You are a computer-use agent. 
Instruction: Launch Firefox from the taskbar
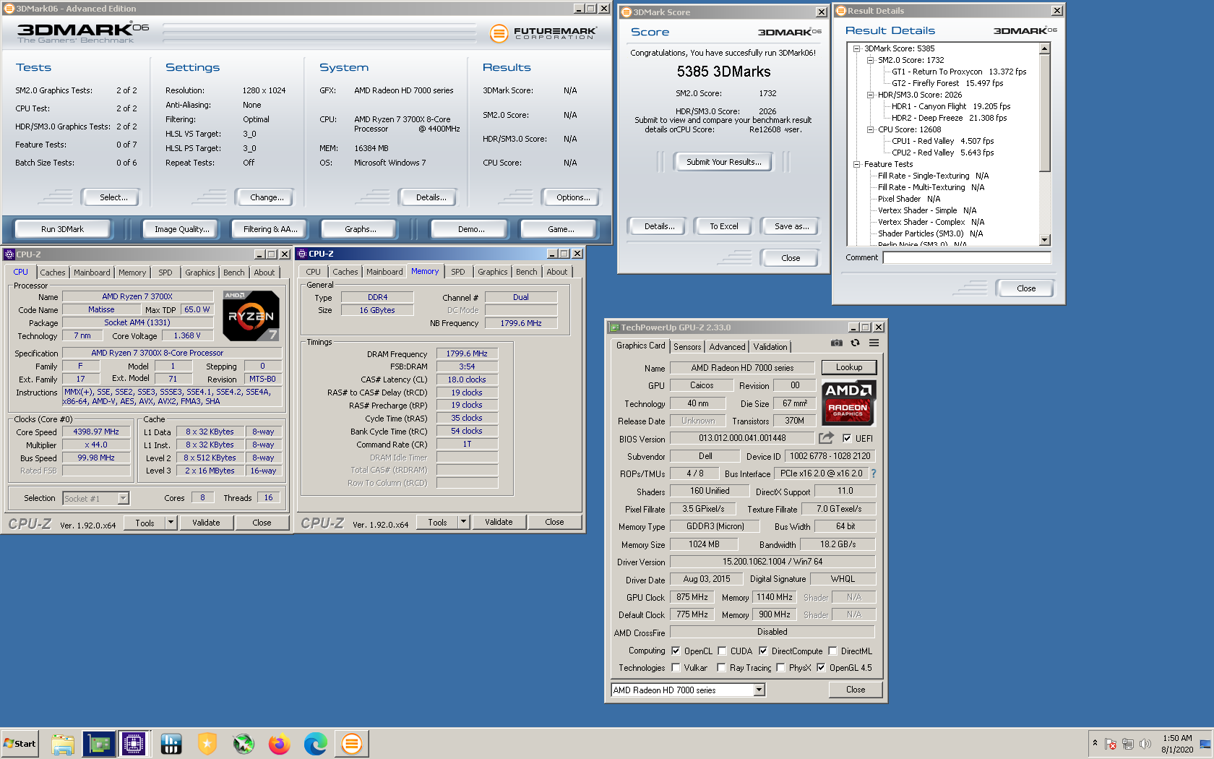point(279,744)
